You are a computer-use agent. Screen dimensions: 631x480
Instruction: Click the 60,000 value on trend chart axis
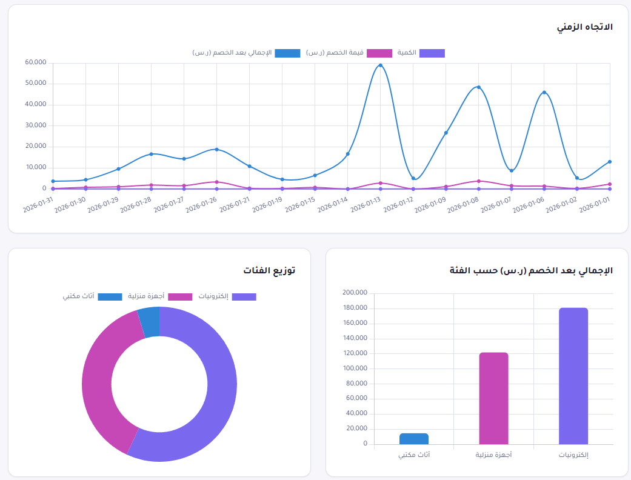click(35, 62)
